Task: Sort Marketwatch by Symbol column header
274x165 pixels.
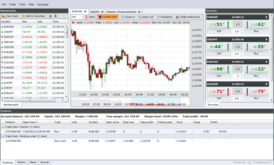Action: click(11, 21)
